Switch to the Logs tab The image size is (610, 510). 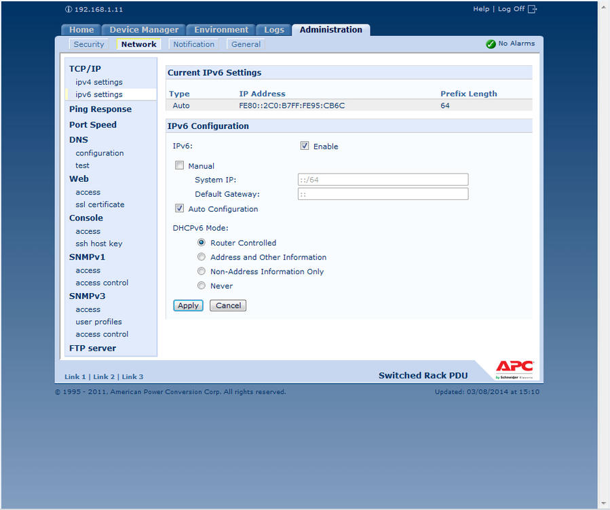tap(274, 30)
